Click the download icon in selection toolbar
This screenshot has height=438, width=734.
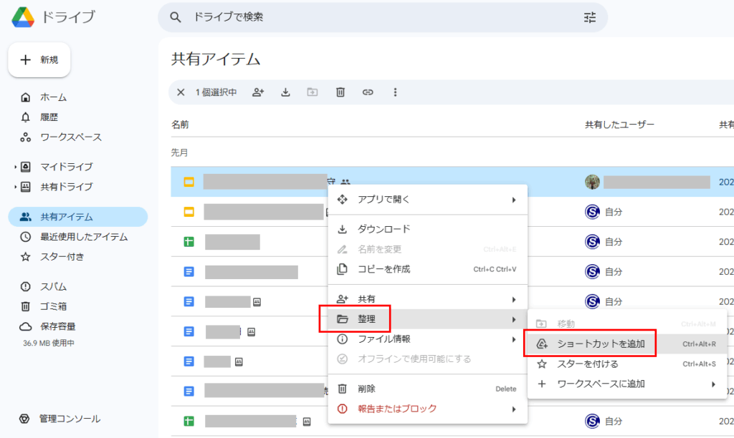coord(285,92)
